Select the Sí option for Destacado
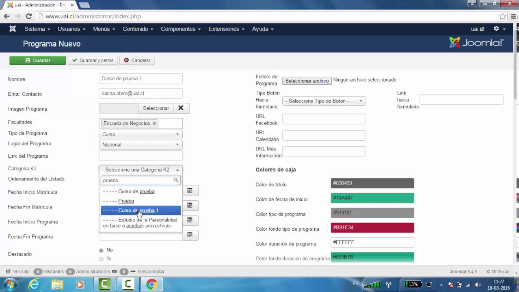519x292 pixels. [x=101, y=259]
